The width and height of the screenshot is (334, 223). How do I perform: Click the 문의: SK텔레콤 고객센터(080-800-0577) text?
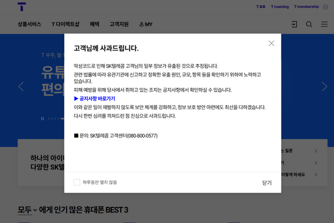(x=116, y=136)
